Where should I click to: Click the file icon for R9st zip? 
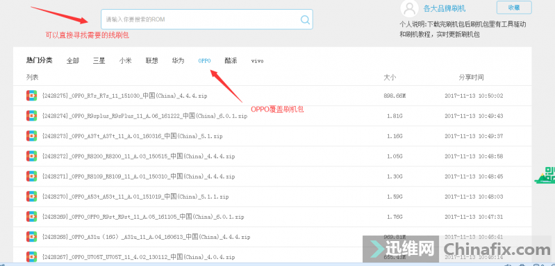click(31, 216)
